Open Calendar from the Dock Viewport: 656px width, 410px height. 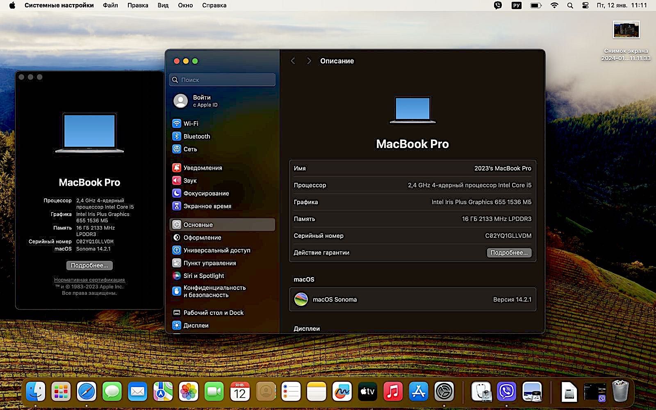[x=240, y=392]
